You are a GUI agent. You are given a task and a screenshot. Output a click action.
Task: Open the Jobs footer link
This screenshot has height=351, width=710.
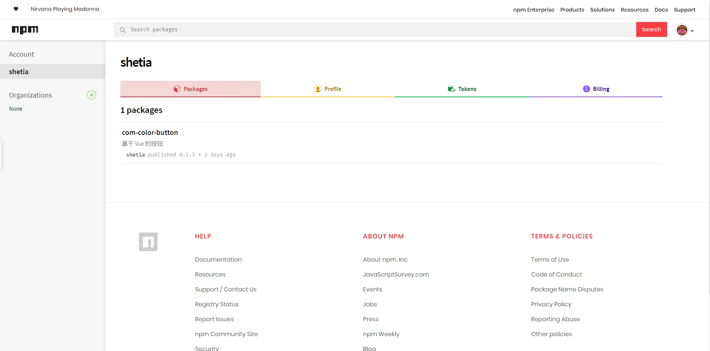[x=370, y=304]
